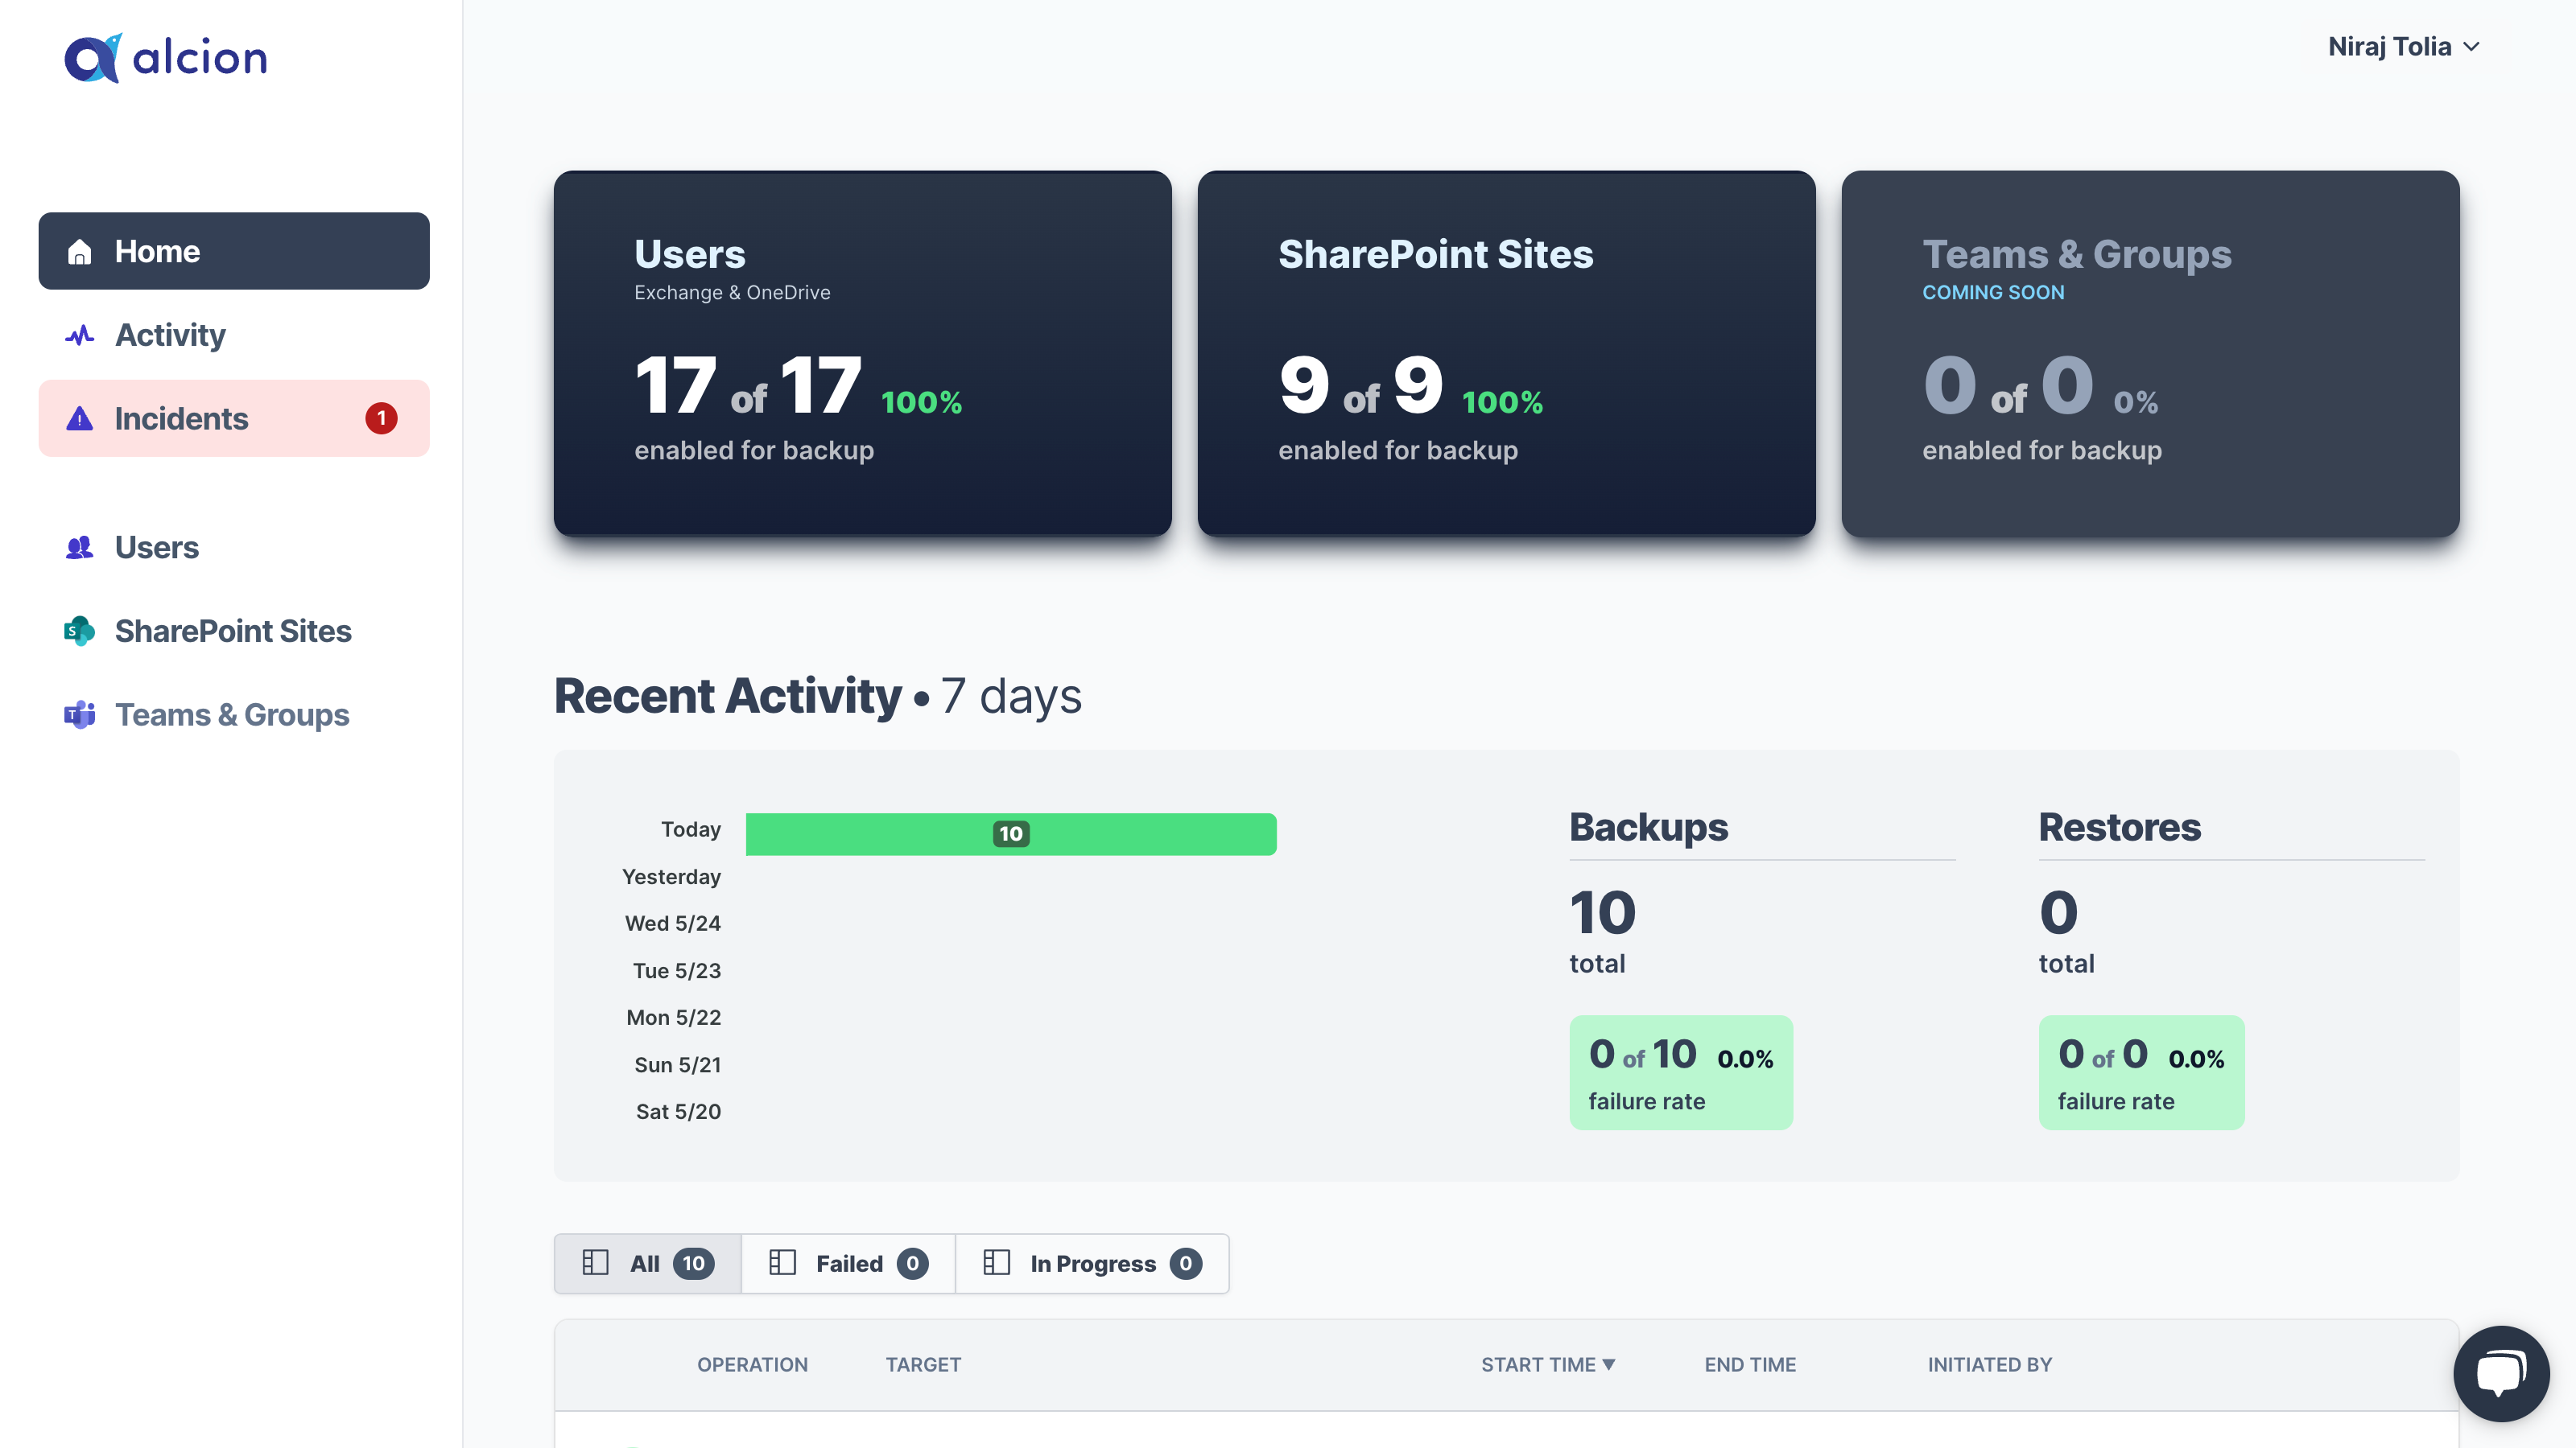Click the Yesterday row label
2576x1448 pixels.
click(671, 876)
